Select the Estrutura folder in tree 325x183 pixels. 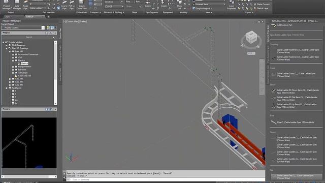pyautogui.click(x=22, y=70)
